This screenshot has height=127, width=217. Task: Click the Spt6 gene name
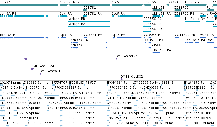point(116,2)
